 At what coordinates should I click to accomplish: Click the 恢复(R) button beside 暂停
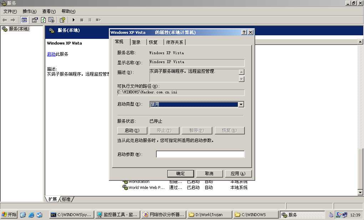[229, 131]
